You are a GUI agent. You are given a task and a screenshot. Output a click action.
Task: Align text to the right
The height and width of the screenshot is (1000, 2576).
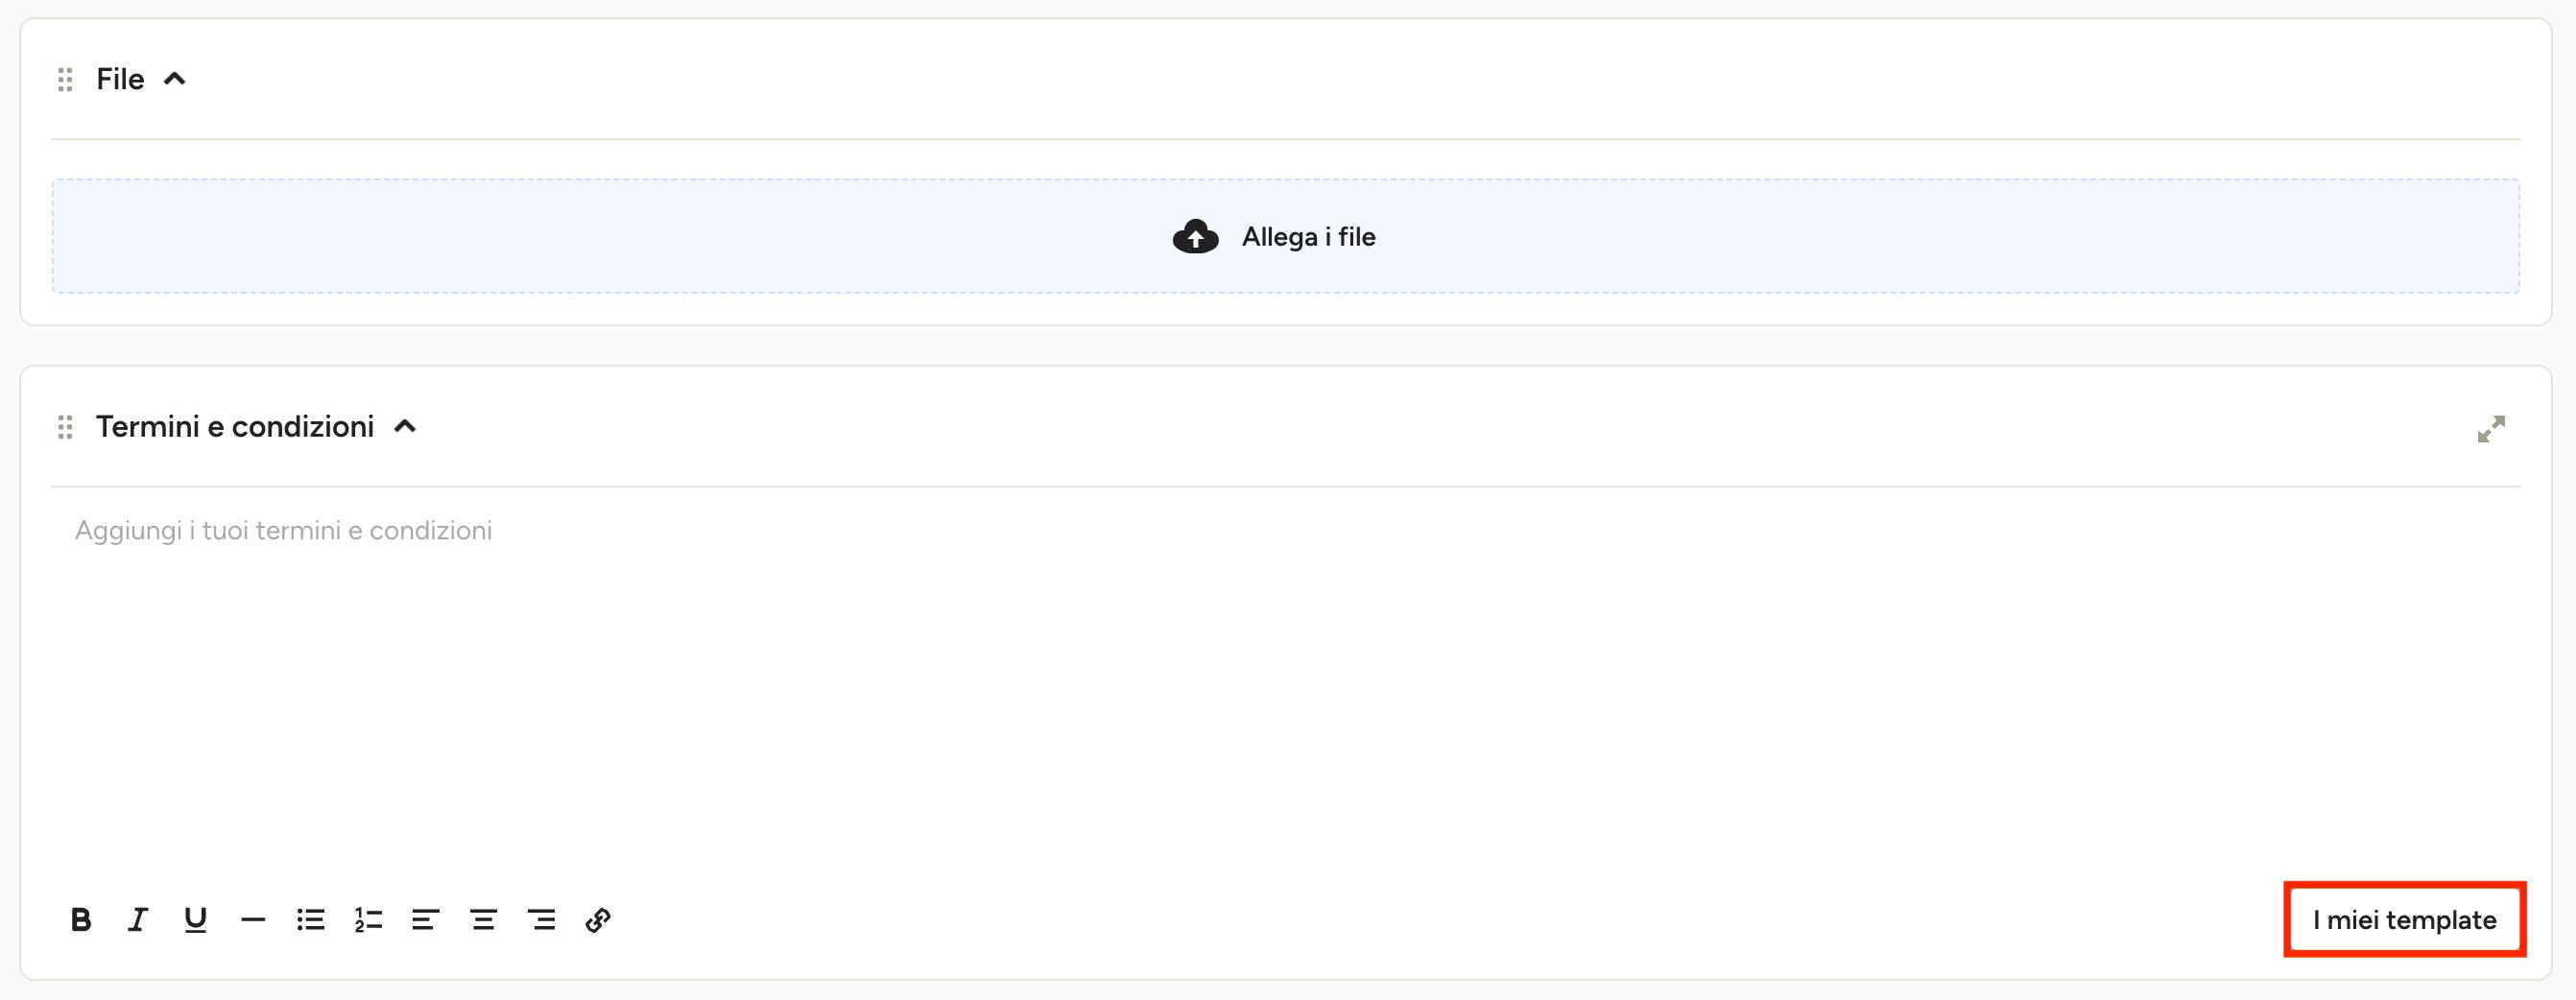pos(541,920)
